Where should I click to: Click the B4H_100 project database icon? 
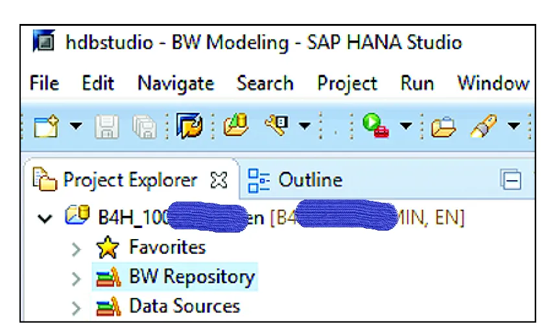(x=77, y=215)
